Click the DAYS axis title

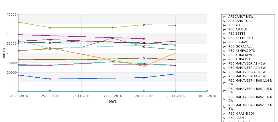click(113, 102)
